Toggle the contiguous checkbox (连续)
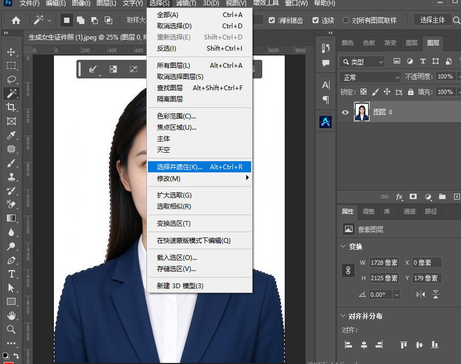Viewport: 461px width, 364px height. (316, 20)
